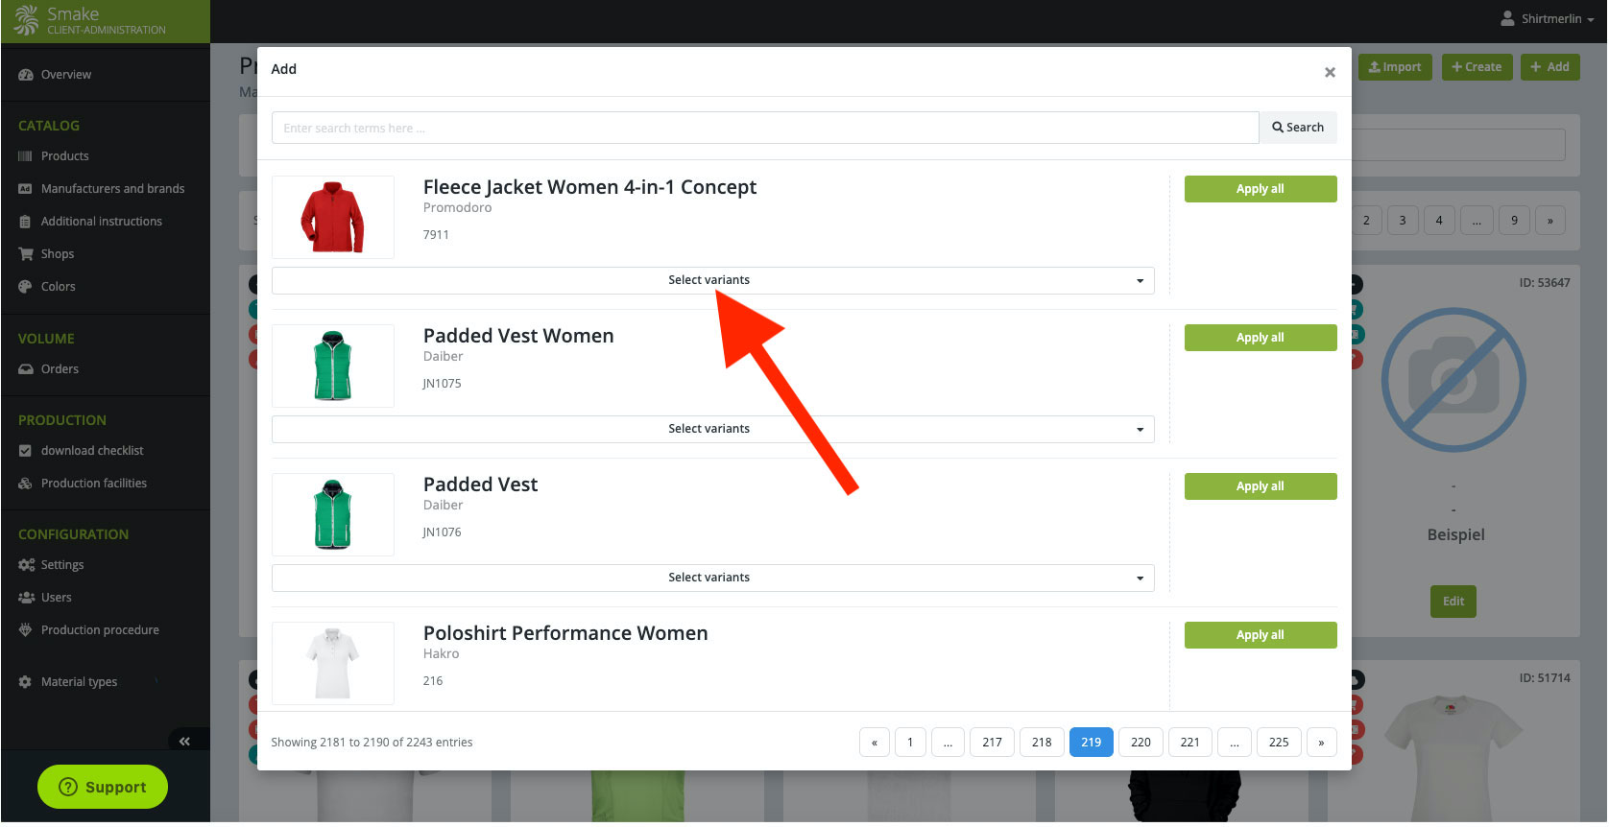Click the Material types gear icon
Image resolution: width=1609 pixels, height=827 pixels.
[x=26, y=682]
